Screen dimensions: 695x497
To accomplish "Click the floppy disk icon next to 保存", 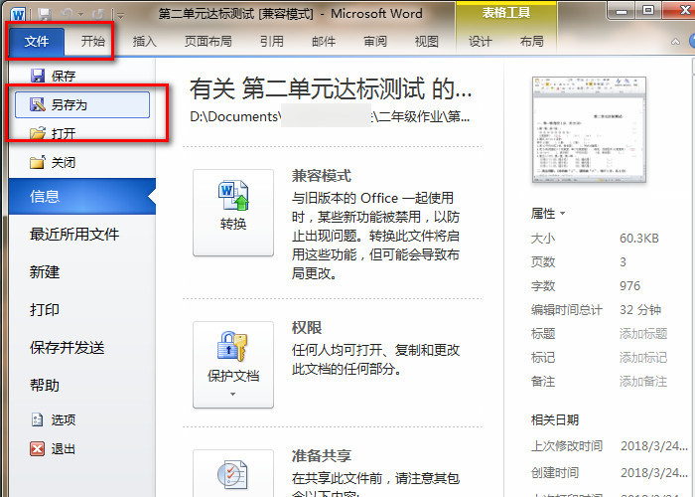I will pos(38,76).
